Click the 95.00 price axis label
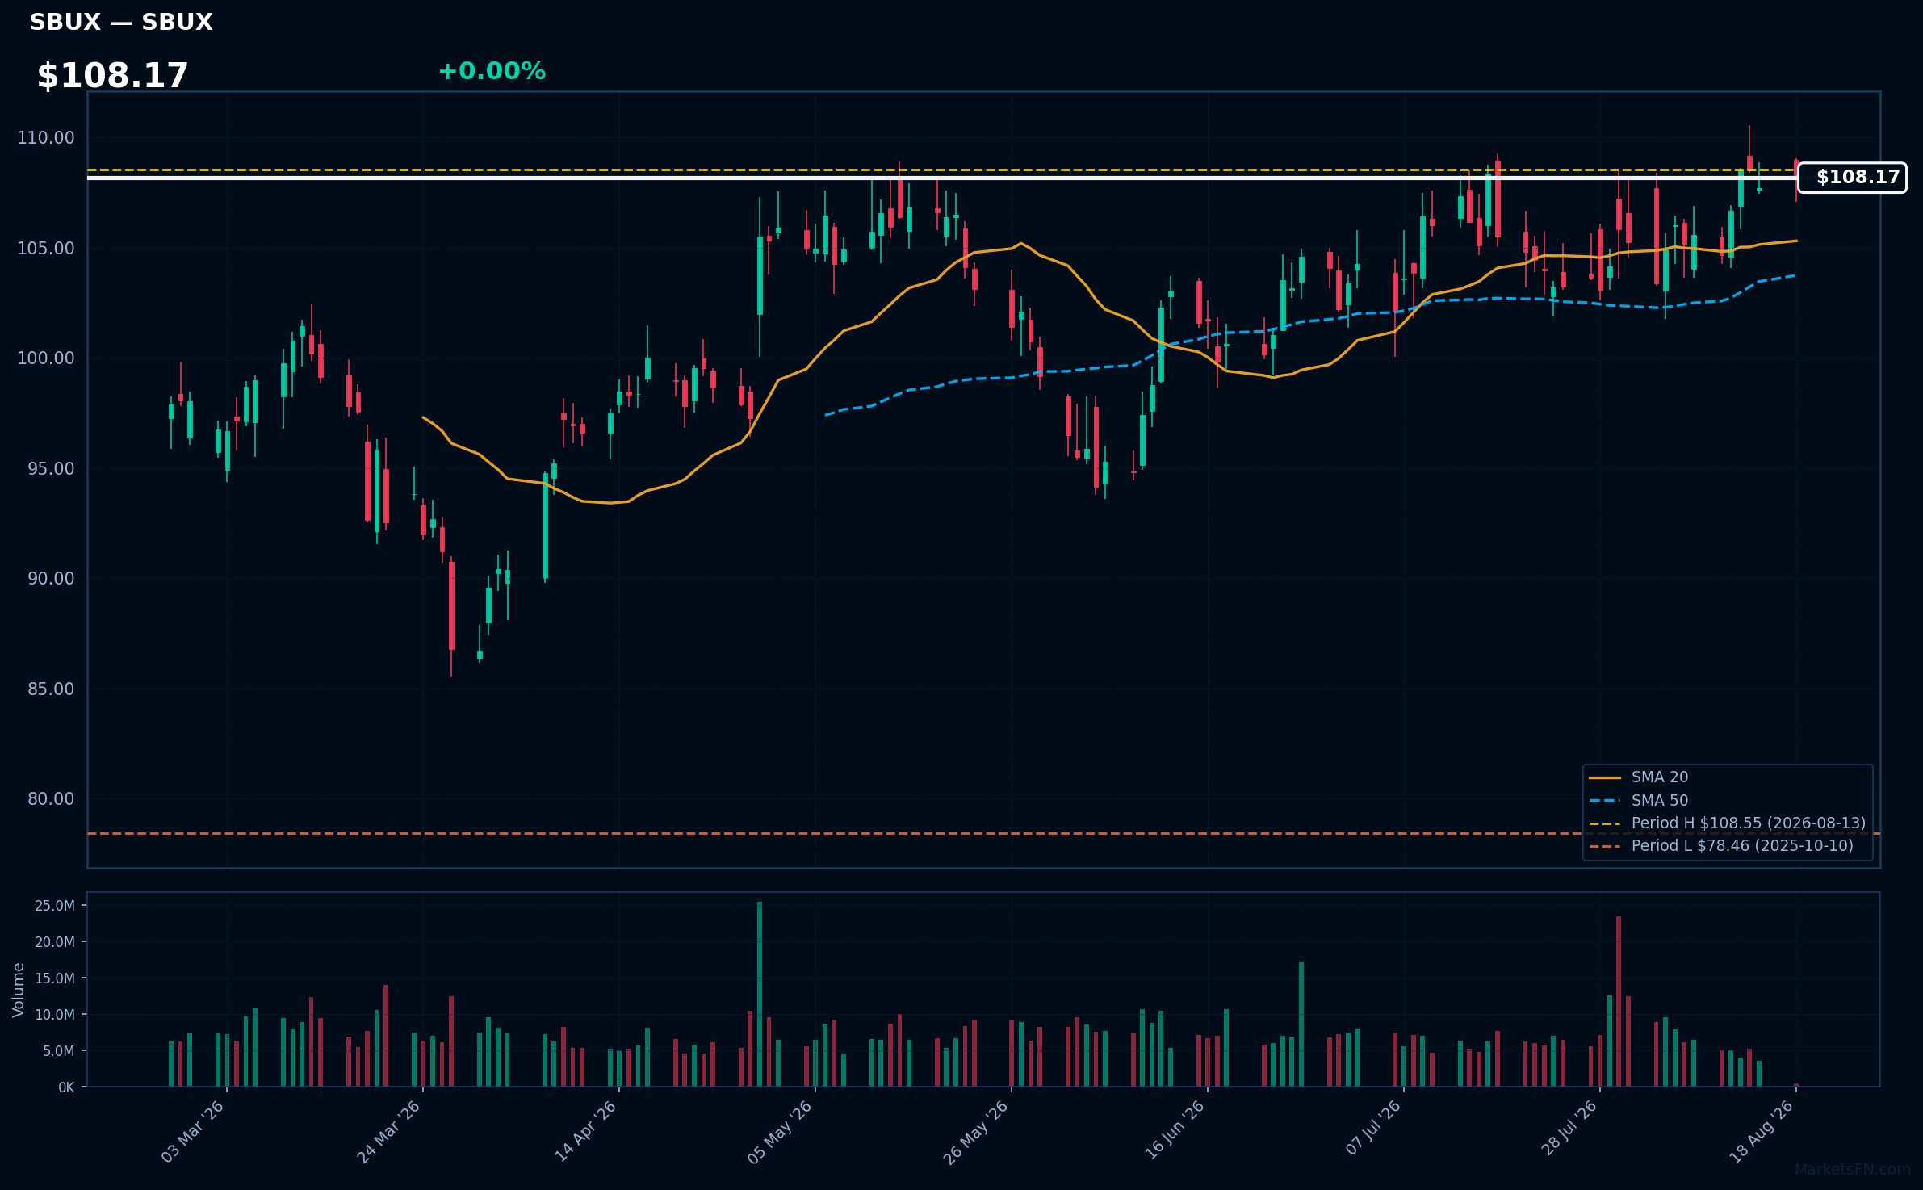The height and width of the screenshot is (1190, 1923). 51,469
